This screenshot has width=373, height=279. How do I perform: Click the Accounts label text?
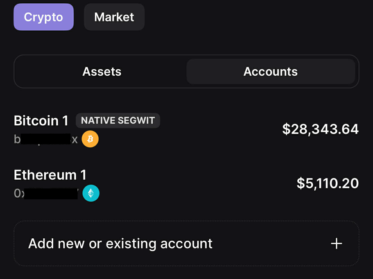pos(271,71)
